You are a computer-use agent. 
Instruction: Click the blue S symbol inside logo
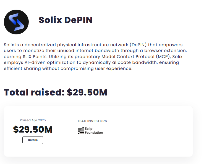[16, 22]
